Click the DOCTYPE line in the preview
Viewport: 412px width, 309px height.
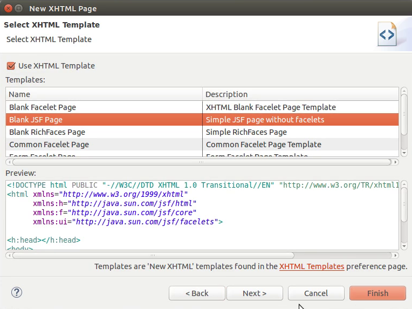(203, 185)
